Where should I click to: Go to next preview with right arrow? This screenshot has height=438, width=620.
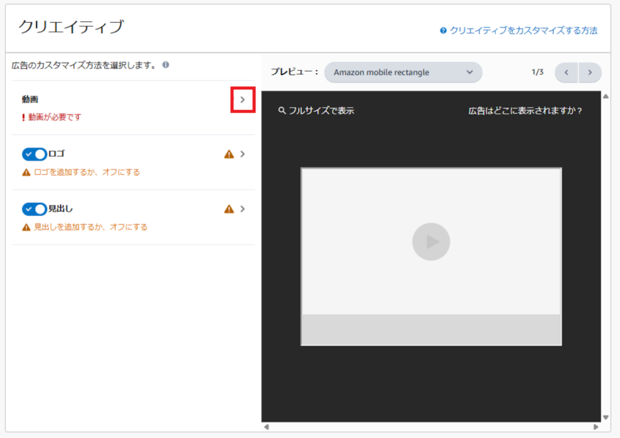pyautogui.click(x=590, y=72)
